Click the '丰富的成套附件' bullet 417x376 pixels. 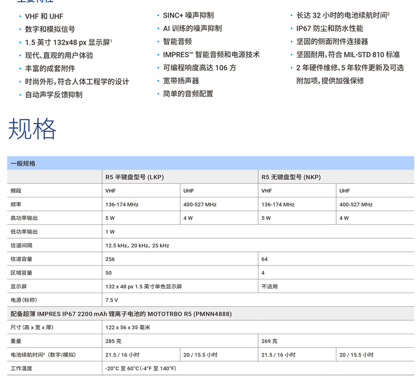point(50,69)
